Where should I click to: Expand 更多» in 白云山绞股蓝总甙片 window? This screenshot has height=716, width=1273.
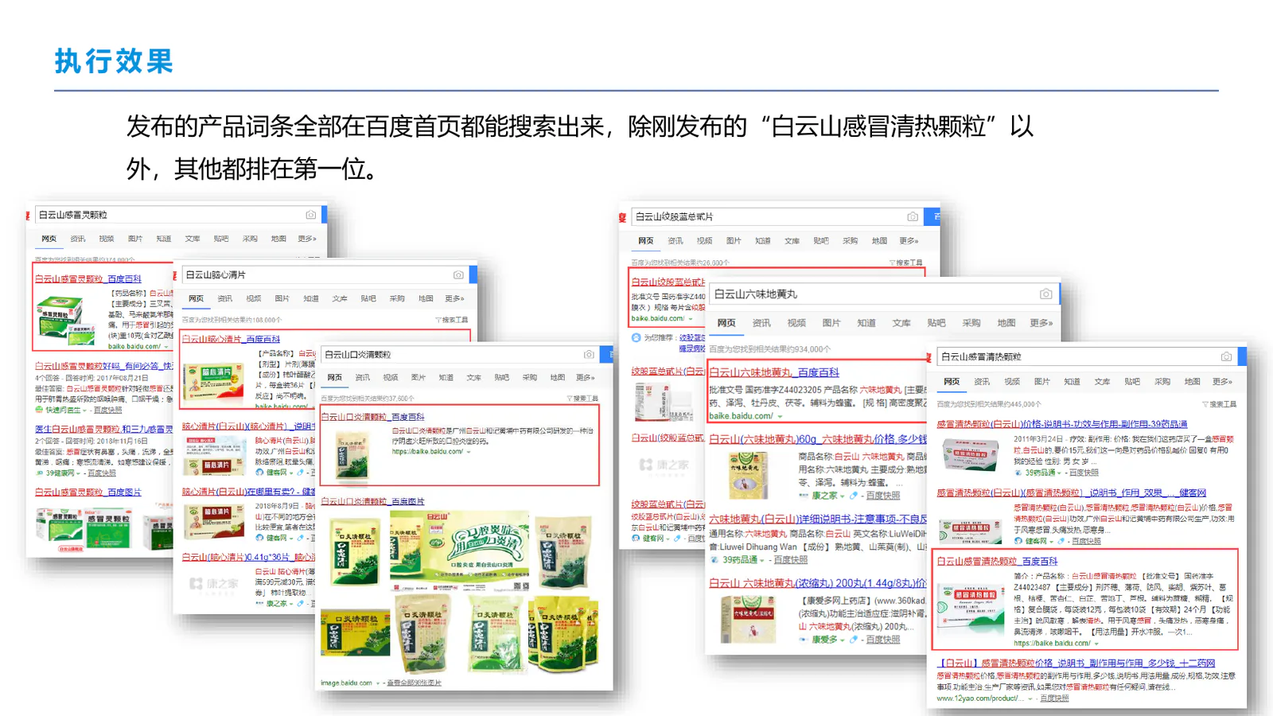point(908,240)
